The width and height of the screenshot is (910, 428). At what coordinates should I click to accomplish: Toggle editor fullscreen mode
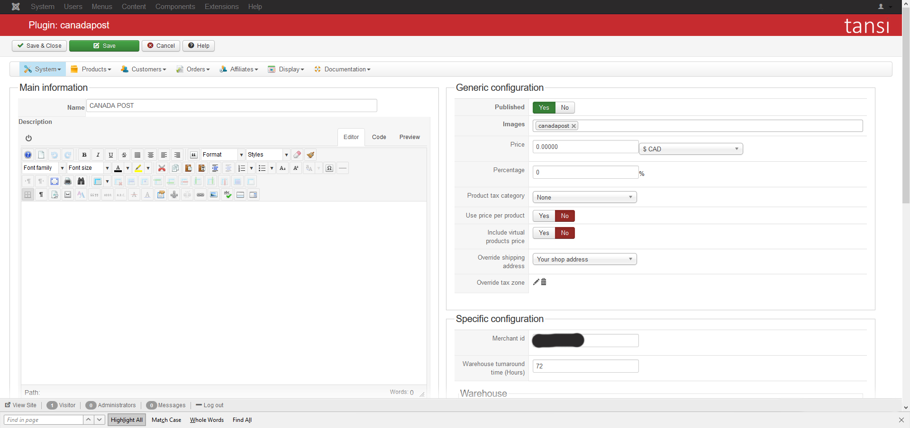[x=55, y=181]
